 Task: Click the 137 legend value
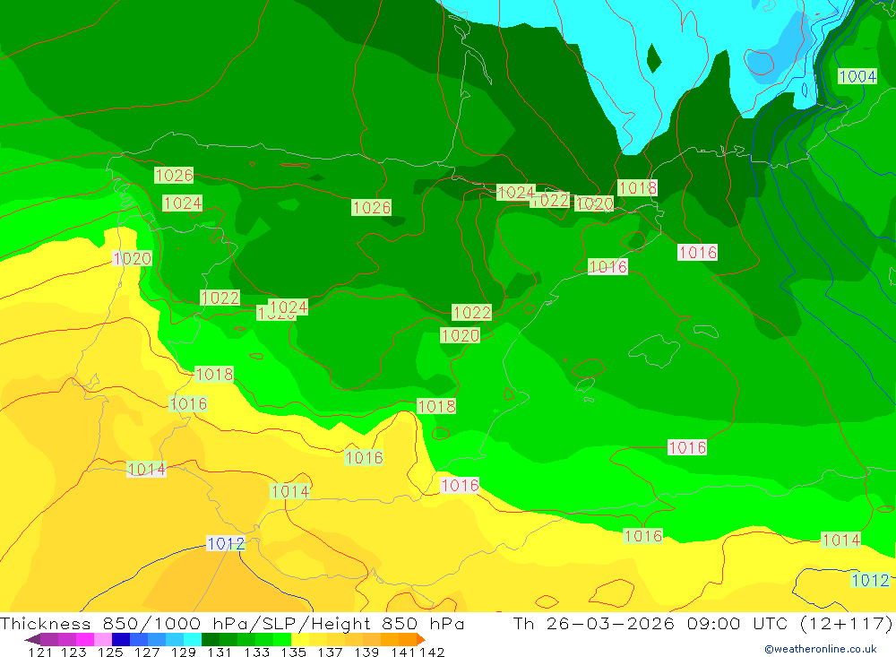click(330, 652)
